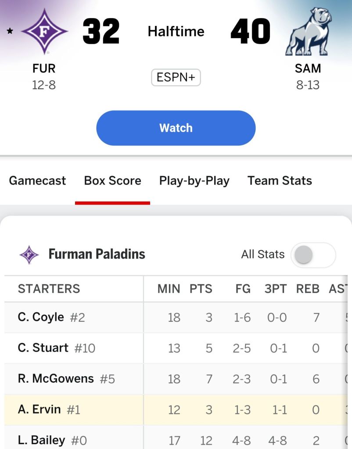Switch to the Play-by-Play tab
The image size is (352, 449).
pos(194,181)
